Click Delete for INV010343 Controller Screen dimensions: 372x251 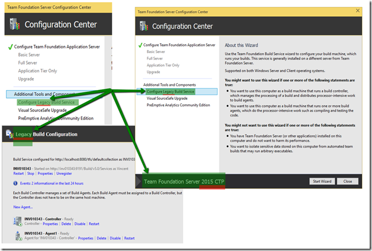[x=66, y=224]
